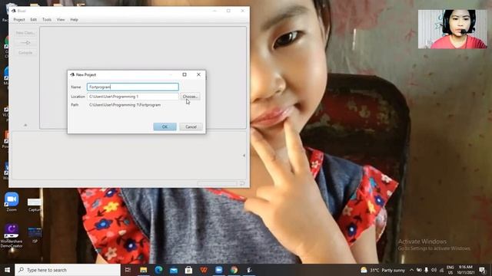Open the weather widget showing 31°C
This screenshot has height=276, width=492.
[x=383, y=270]
